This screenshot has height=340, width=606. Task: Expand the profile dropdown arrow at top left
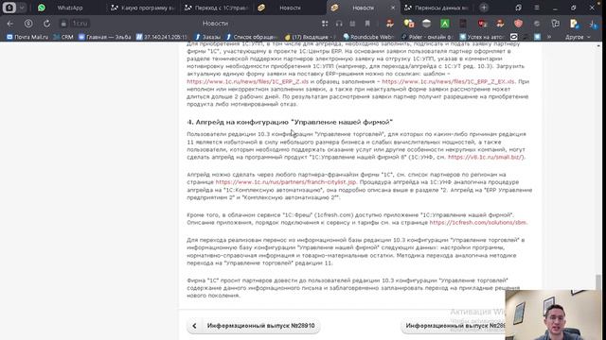click(22, 8)
